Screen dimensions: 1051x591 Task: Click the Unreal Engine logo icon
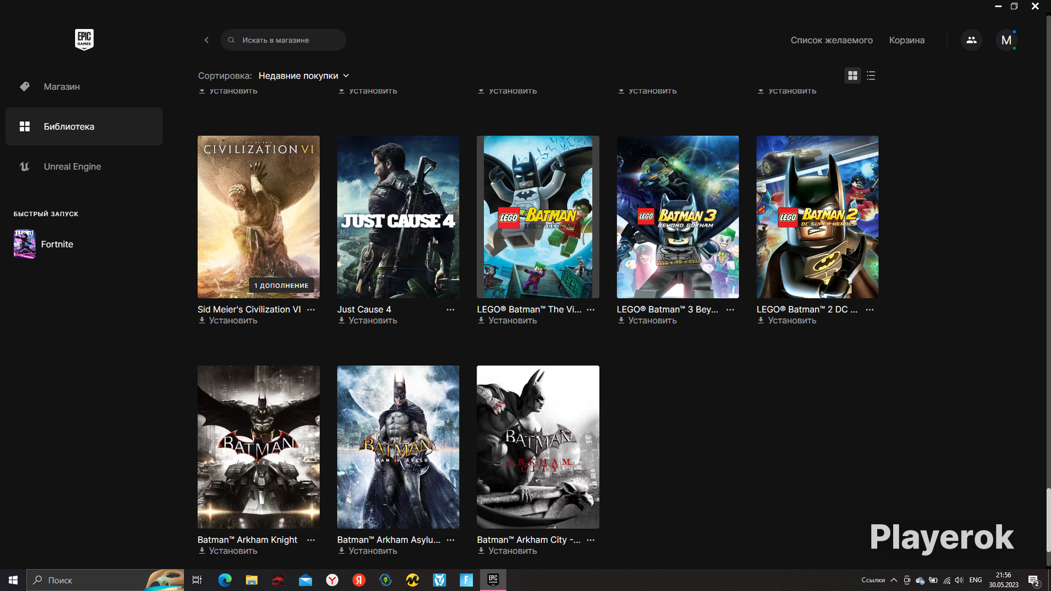[x=24, y=167]
